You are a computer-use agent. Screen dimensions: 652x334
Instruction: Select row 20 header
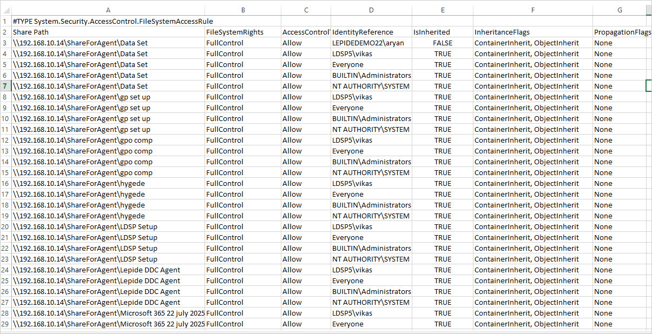point(5,226)
